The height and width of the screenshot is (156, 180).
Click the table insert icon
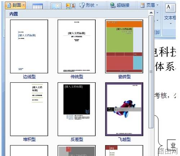point(37,6)
